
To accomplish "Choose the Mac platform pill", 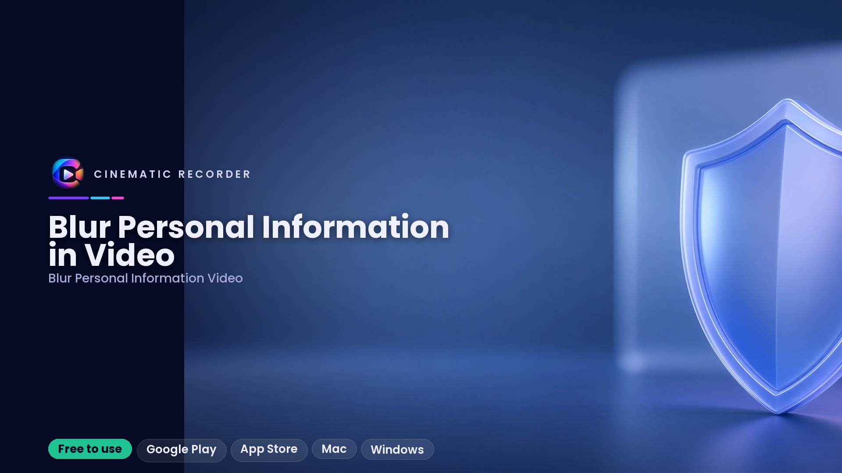I will pos(334,449).
